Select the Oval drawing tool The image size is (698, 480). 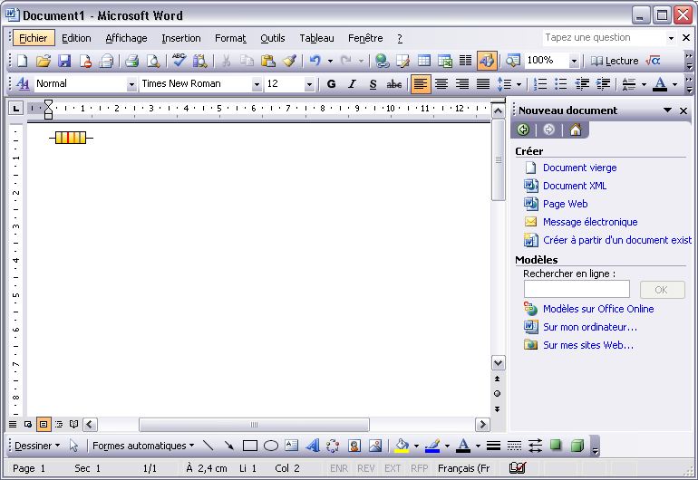(271, 446)
